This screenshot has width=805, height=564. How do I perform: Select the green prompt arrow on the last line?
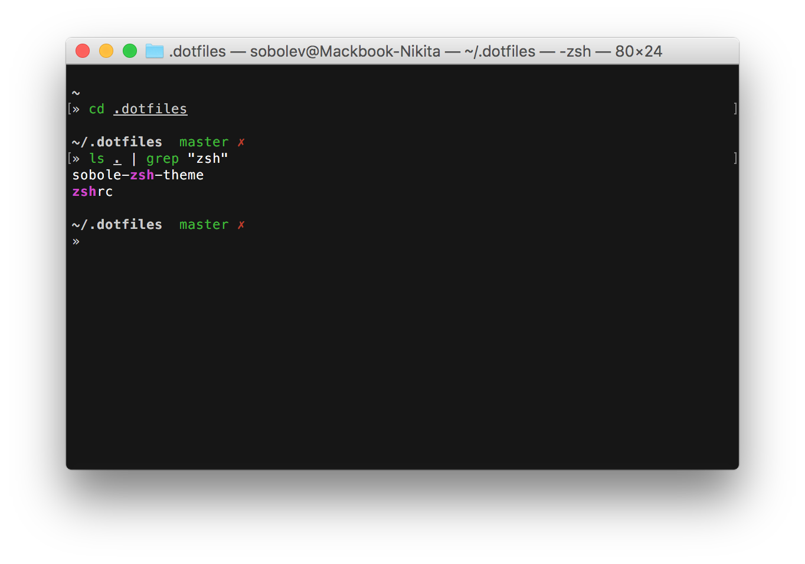pos(76,241)
